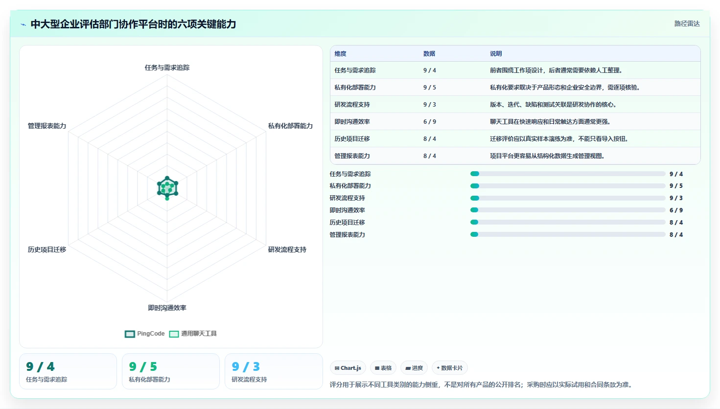Click description starting 前者围绕工作项设计
Screen dimensions: 720x409
(x=556, y=70)
